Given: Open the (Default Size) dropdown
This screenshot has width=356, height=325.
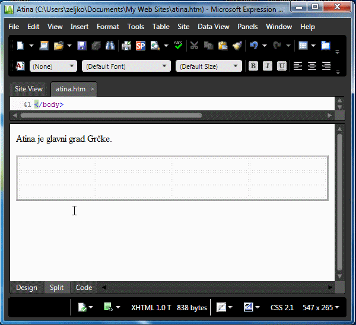Looking at the screenshot, I should pos(208,66).
